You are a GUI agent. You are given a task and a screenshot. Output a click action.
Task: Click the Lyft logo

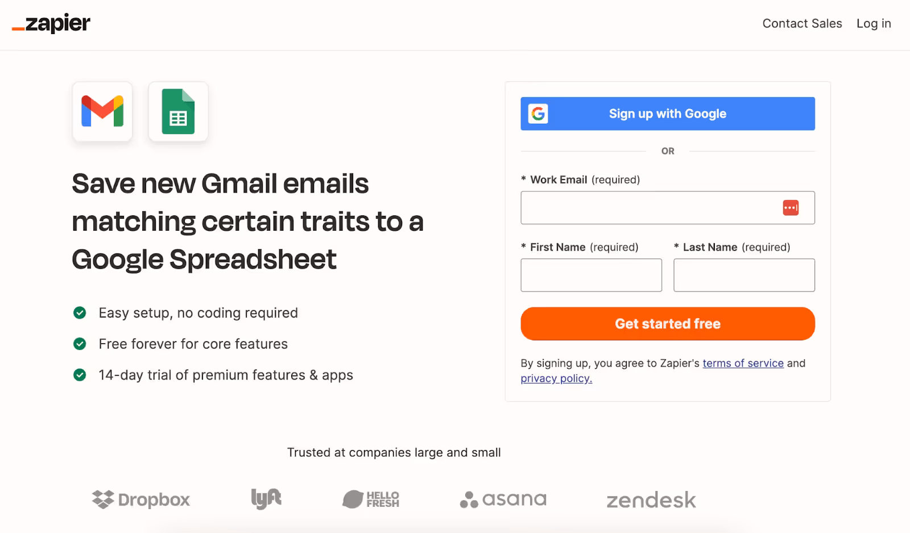click(x=266, y=499)
